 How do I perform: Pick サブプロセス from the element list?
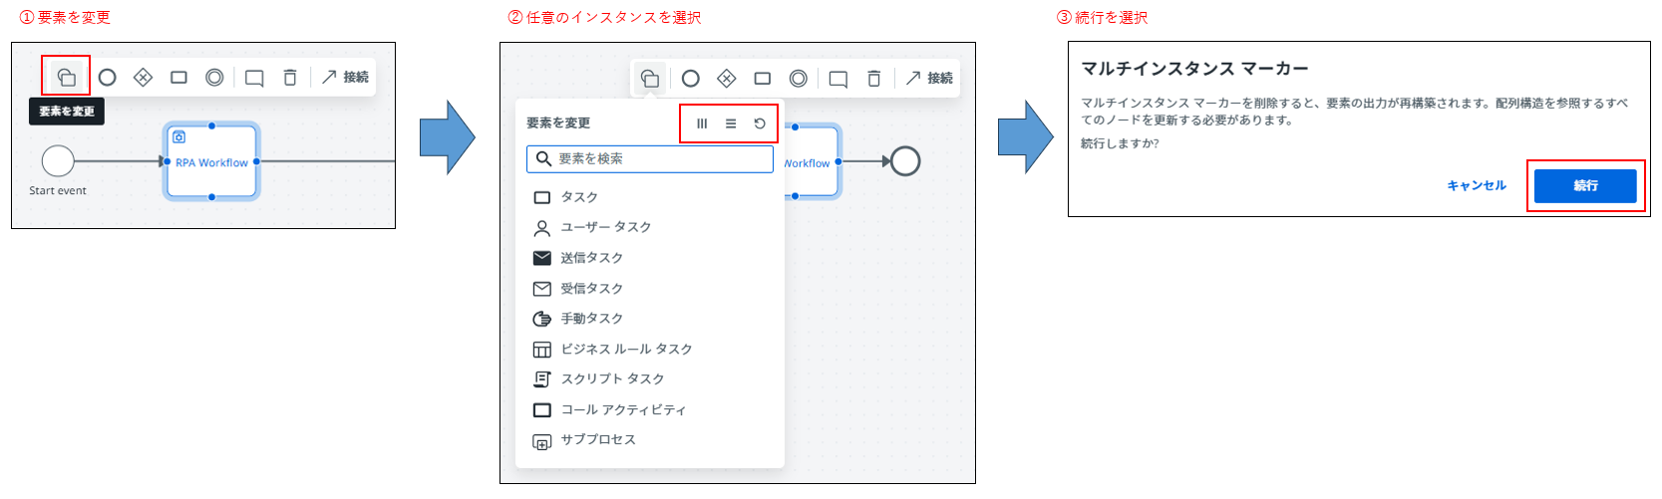click(597, 439)
